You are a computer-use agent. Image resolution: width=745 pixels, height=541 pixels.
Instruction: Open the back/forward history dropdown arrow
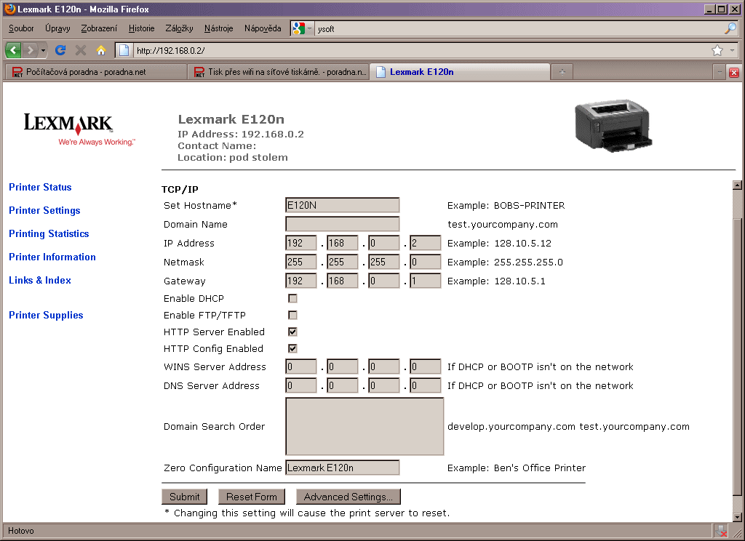(x=43, y=50)
